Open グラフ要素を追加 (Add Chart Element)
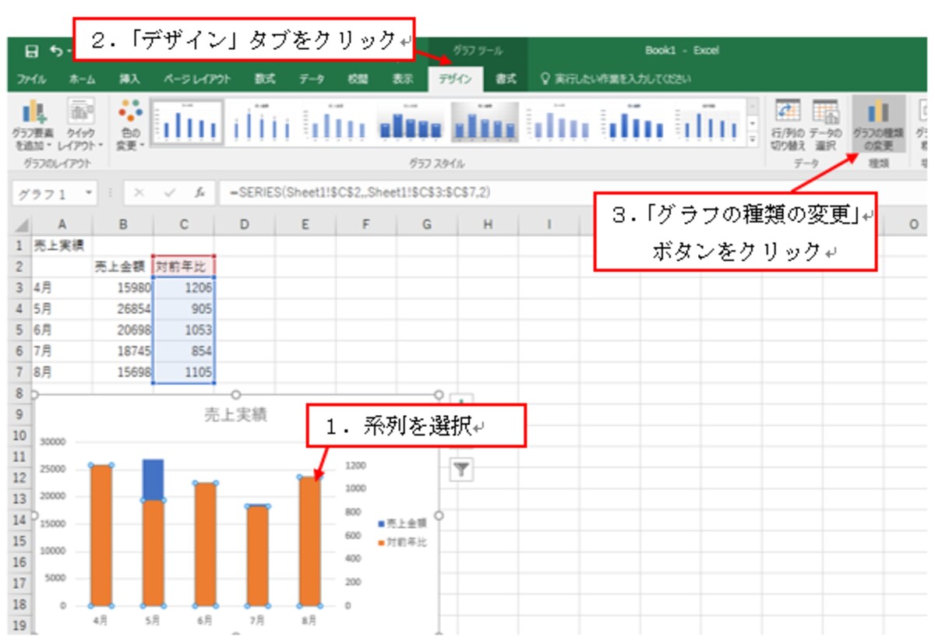Viewport: 935px width, 641px height. pos(32,125)
